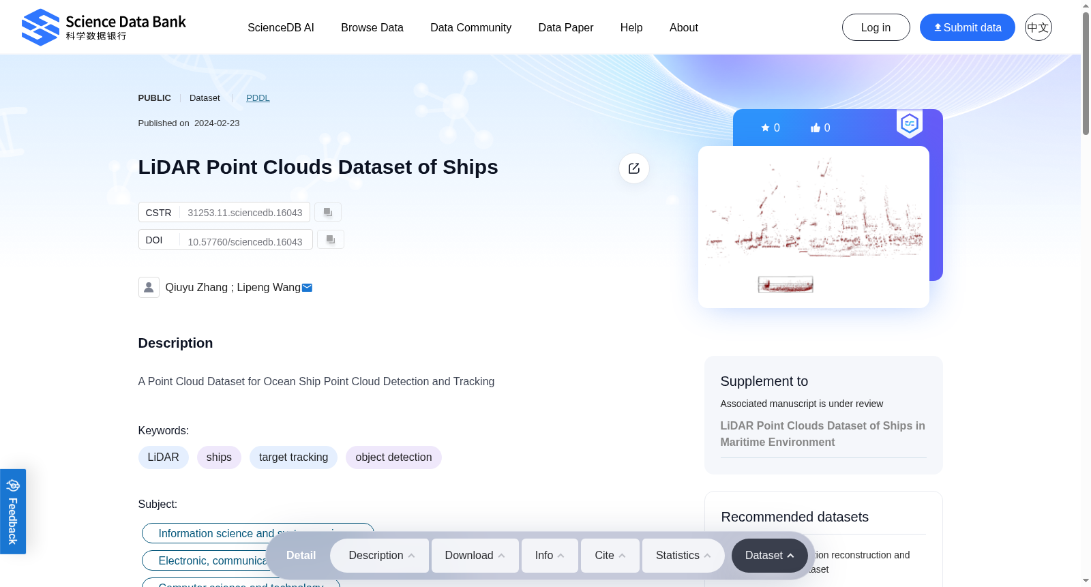The height and width of the screenshot is (587, 1091).
Task: Click the edit/share icon beside the title
Action: (634, 168)
